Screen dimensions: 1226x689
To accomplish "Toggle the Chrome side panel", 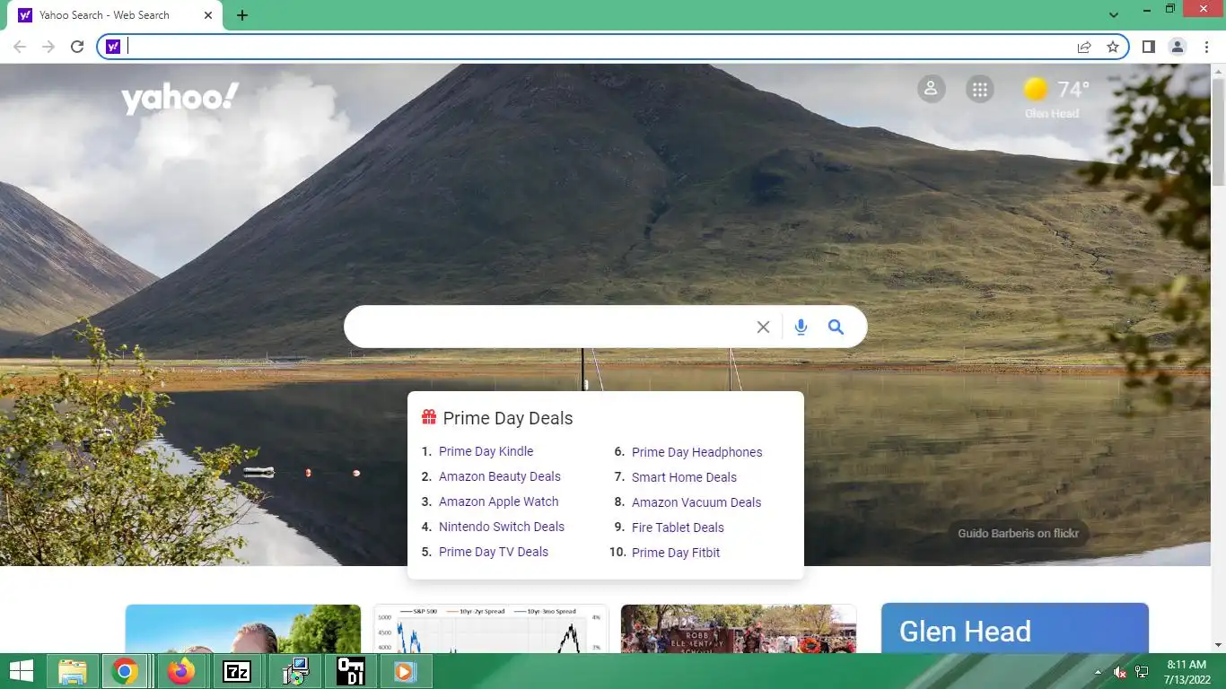I will pos(1148,47).
